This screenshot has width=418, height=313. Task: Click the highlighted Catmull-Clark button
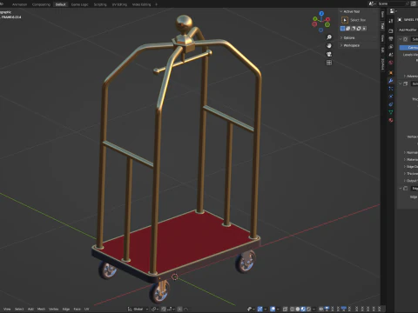(408, 48)
